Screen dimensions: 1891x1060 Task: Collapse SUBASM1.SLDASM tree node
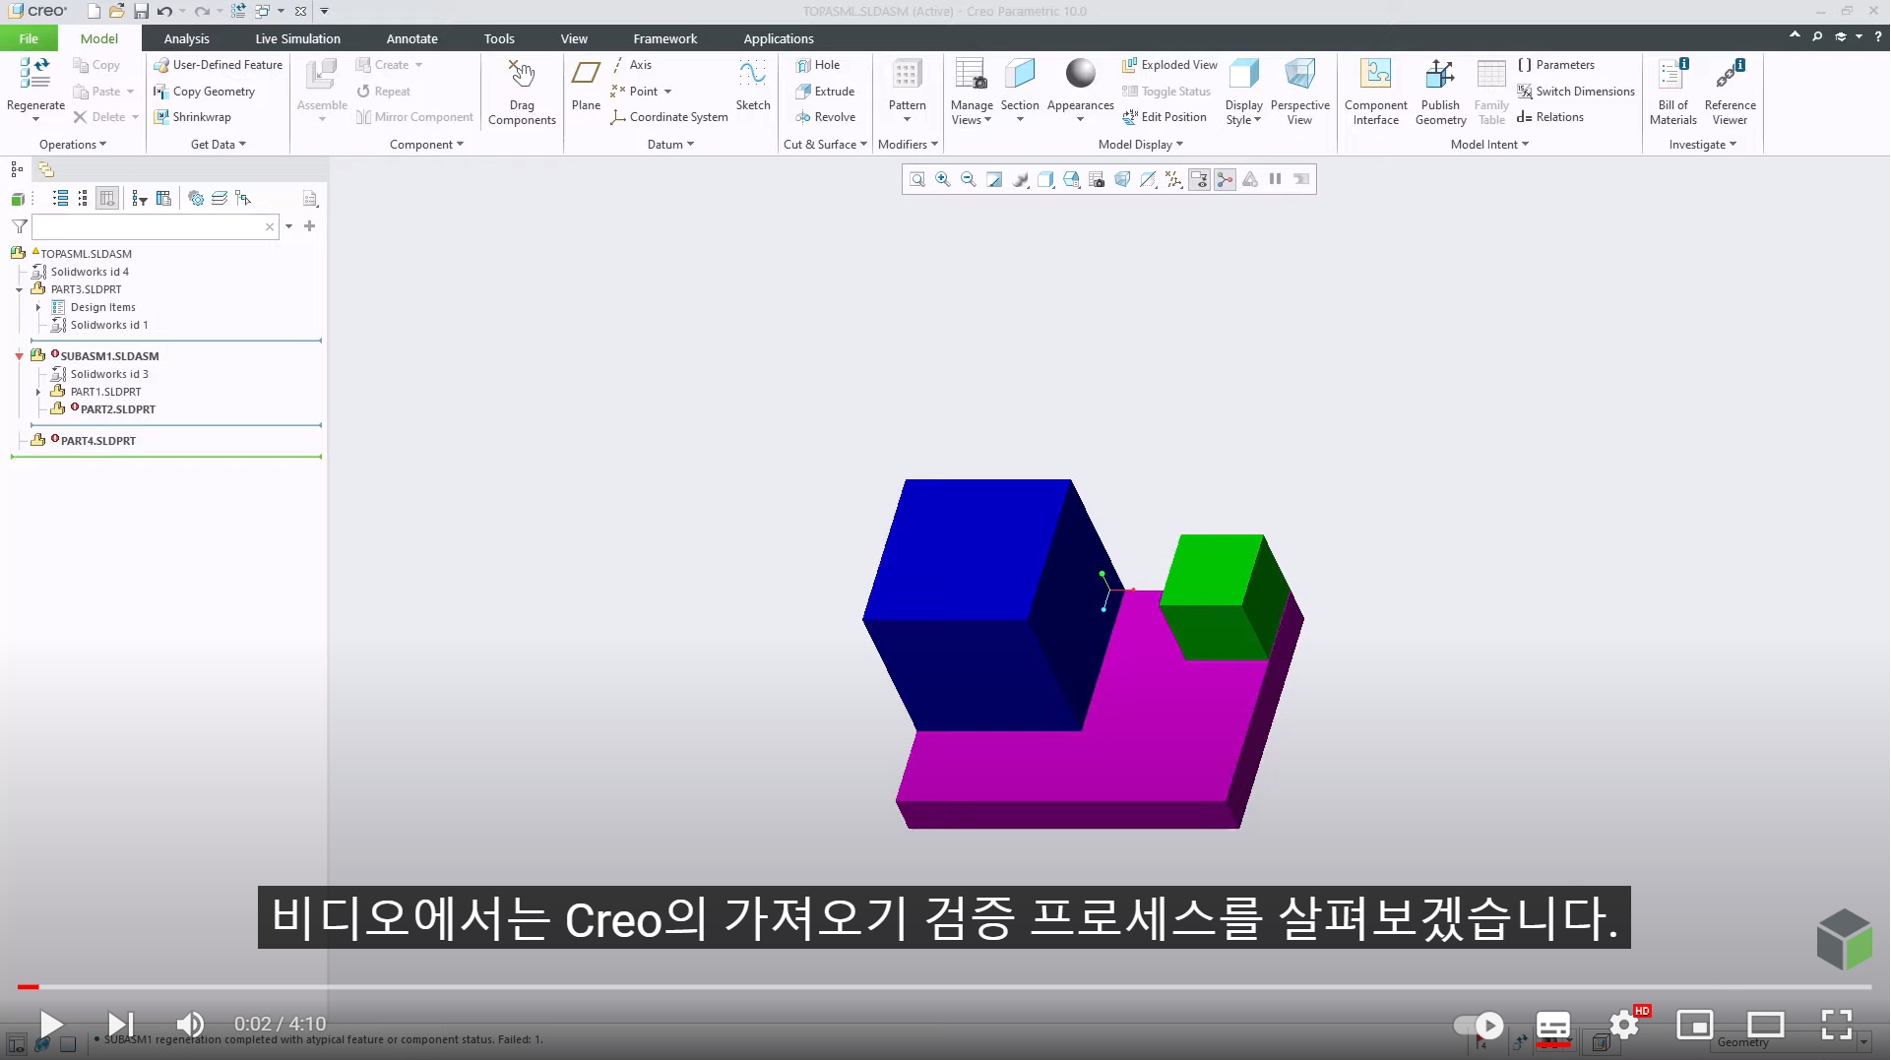pyautogui.click(x=19, y=356)
